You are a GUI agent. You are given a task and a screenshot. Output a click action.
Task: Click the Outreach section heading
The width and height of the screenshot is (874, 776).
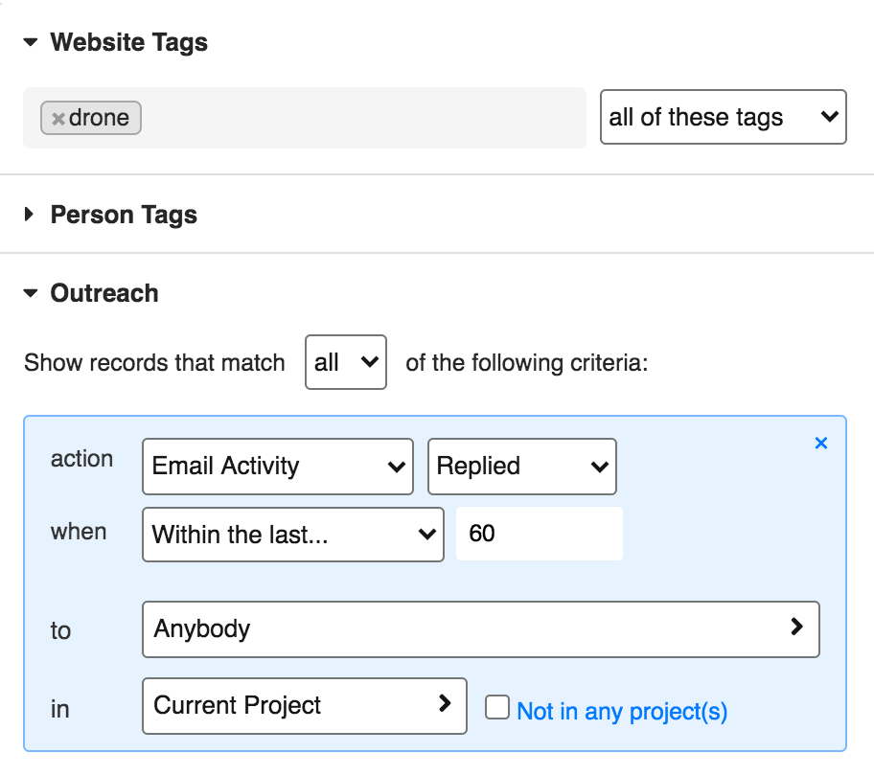coord(104,293)
